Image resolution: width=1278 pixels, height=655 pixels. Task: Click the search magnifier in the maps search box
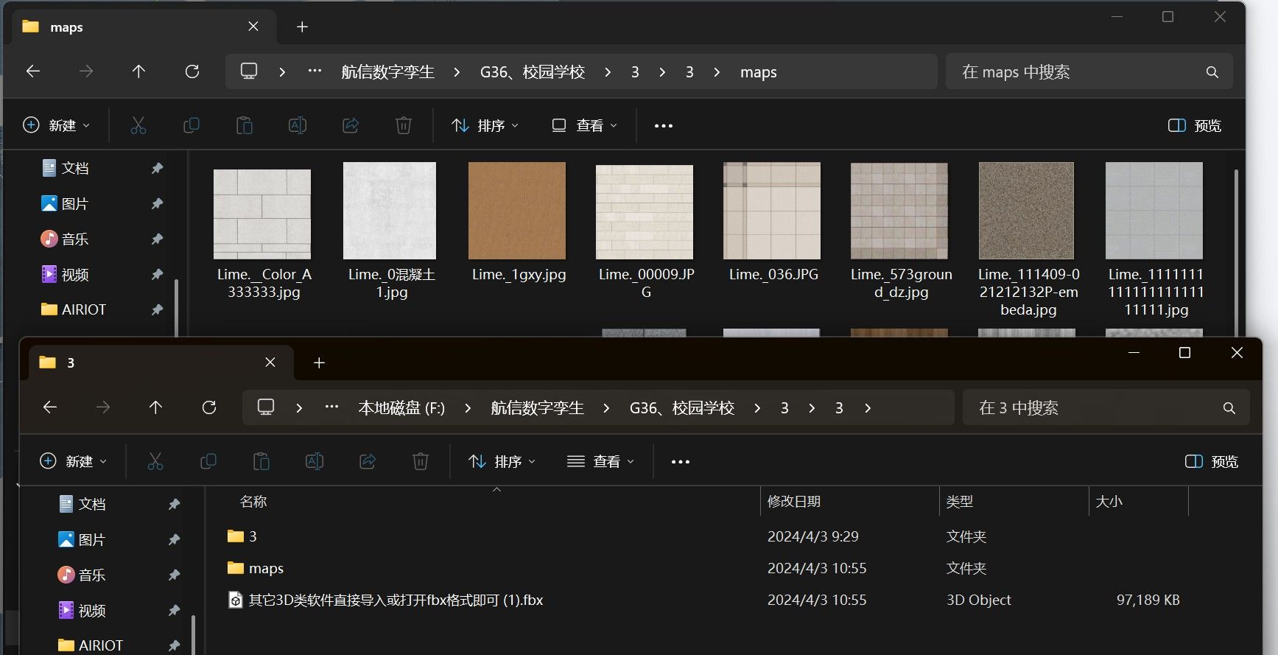[1212, 72]
